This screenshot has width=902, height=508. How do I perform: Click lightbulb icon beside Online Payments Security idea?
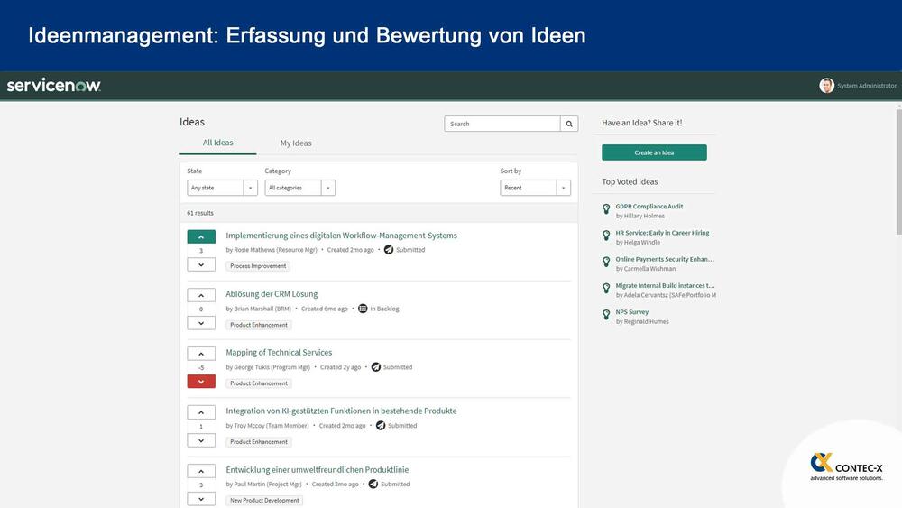[606, 262]
